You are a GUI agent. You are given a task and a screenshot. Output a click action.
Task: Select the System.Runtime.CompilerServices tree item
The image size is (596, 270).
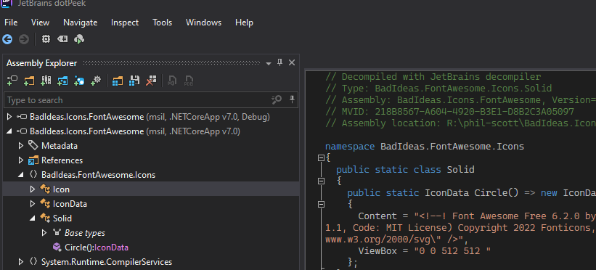pyautogui.click(x=107, y=262)
